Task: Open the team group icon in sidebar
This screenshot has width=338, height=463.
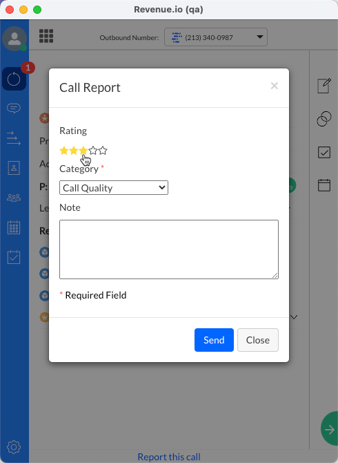Action: (14, 198)
